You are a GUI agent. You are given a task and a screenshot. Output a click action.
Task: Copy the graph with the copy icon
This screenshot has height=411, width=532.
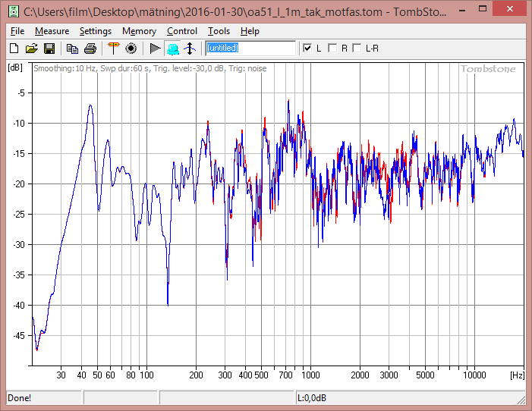(72, 49)
